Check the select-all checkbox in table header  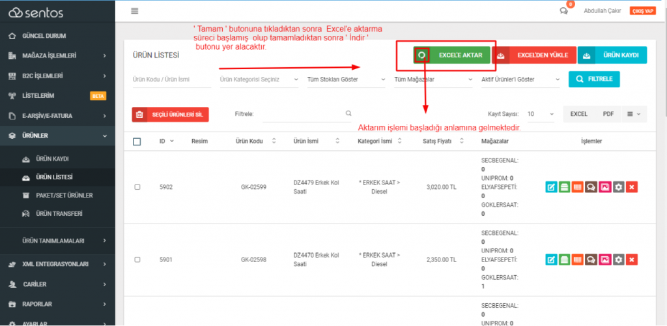tap(137, 141)
